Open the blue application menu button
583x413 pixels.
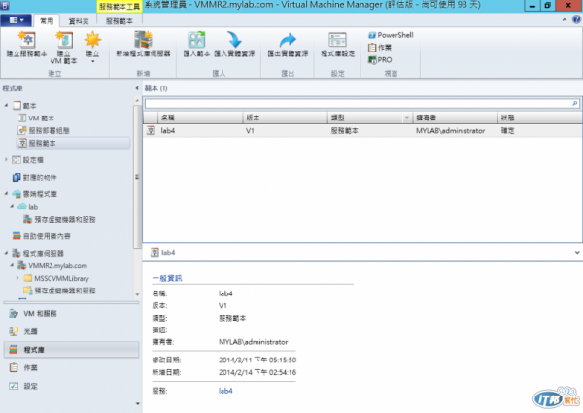[16, 20]
